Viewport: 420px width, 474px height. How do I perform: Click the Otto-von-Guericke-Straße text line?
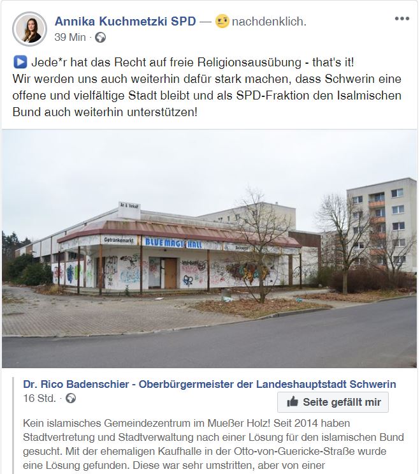click(205, 451)
